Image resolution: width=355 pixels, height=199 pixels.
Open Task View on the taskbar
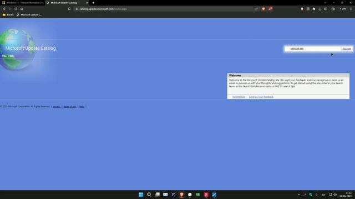click(x=158, y=195)
